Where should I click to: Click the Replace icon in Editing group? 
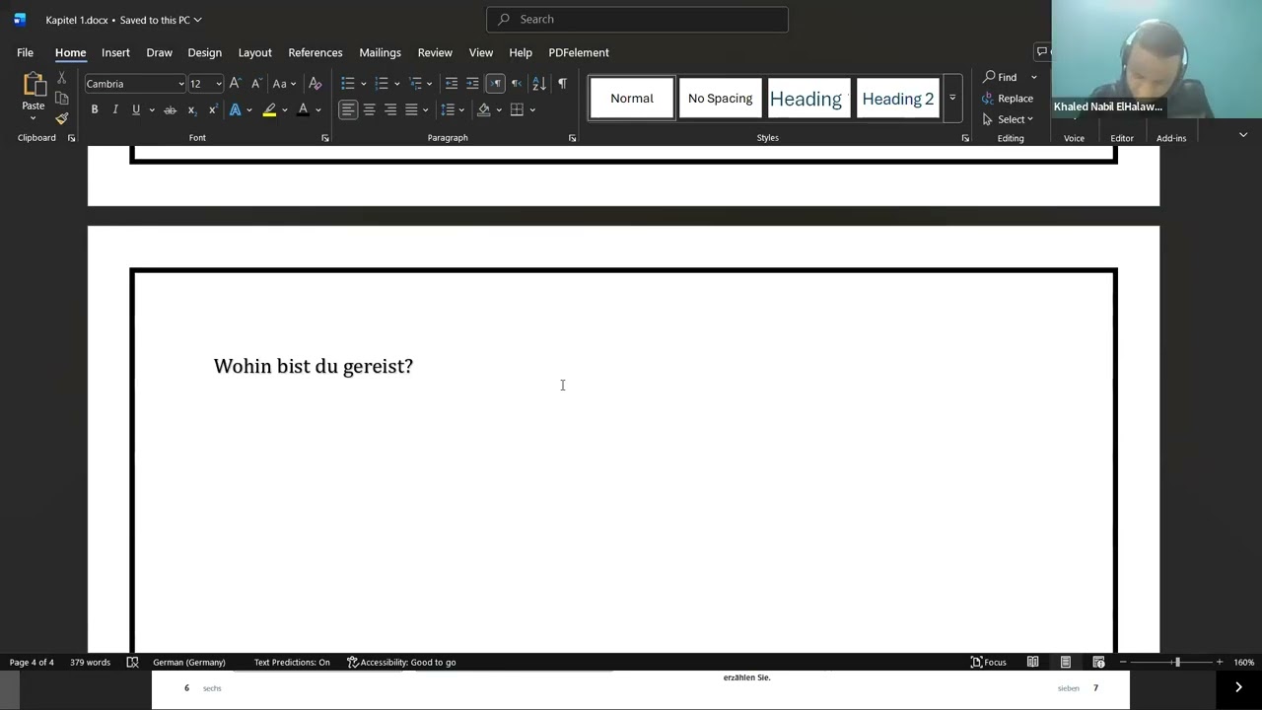pyautogui.click(x=989, y=99)
